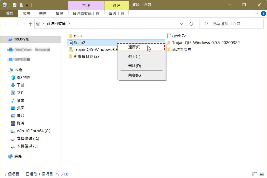Choose 內容(R) in the context menu
The image size is (267, 178).
pos(141,75)
